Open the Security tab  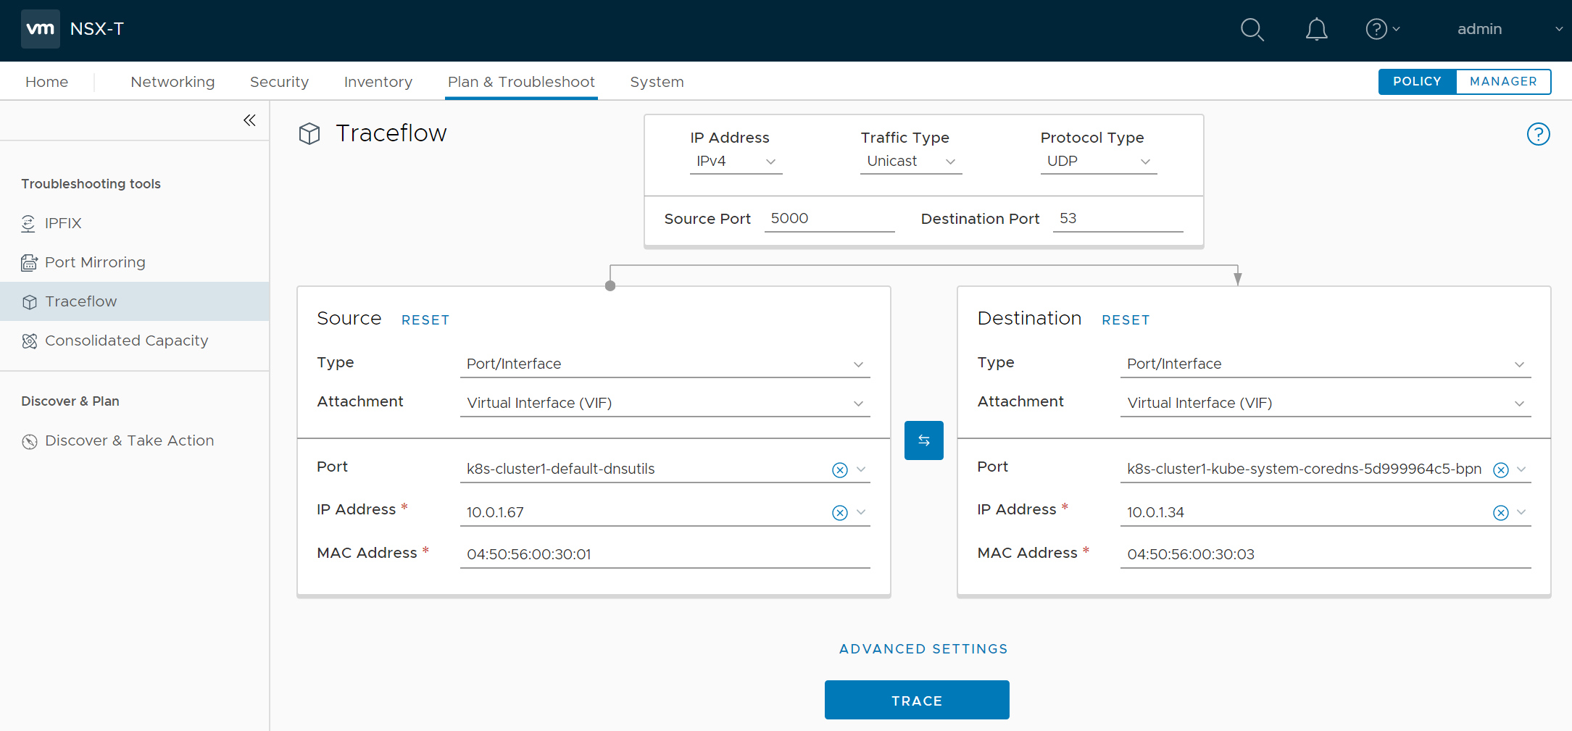[279, 82]
